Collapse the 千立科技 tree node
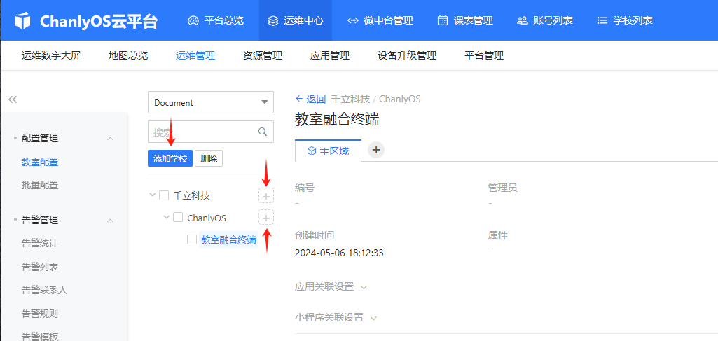This screenshot has width=718, height=341. click(x=153, y=195)
